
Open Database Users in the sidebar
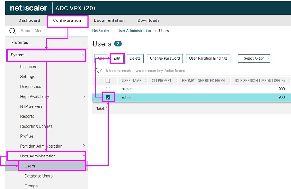click(x=38, y=176)
